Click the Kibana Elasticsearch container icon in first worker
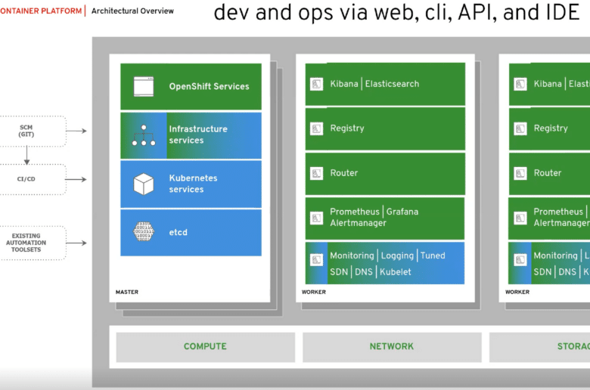The image size is (590, 390). (316, 84)
